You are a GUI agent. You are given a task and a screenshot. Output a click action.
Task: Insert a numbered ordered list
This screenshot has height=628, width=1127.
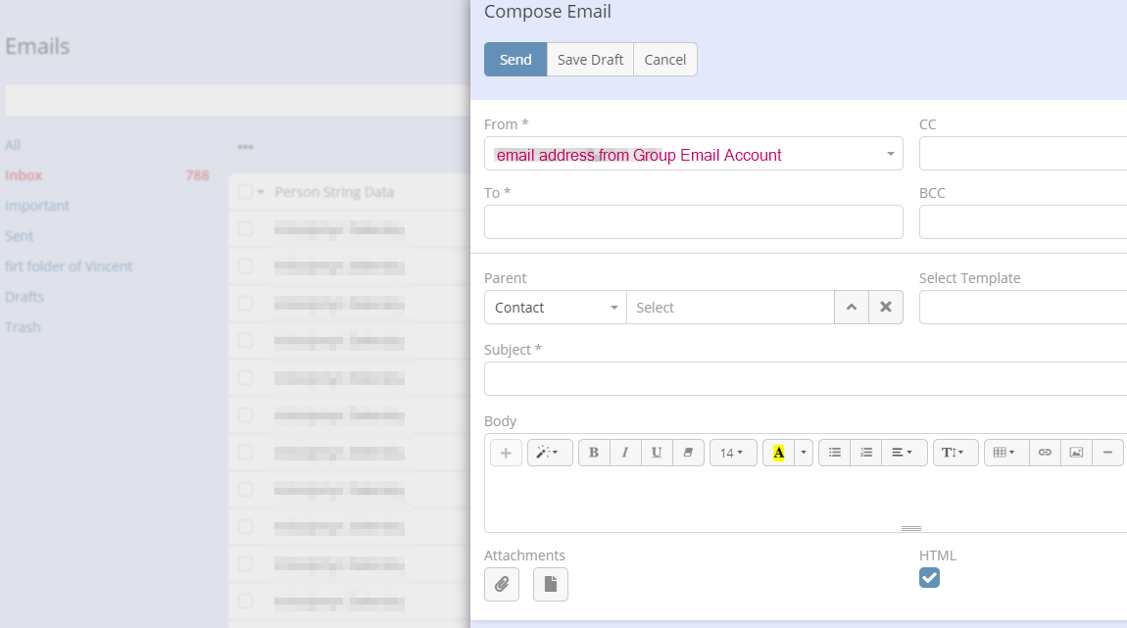pyautogui.click(x=865, y=453)
